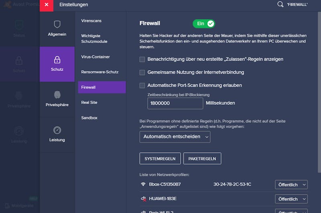Click the settings panel vertical scrollbar
Screen dimensions: 321x213
319,92
